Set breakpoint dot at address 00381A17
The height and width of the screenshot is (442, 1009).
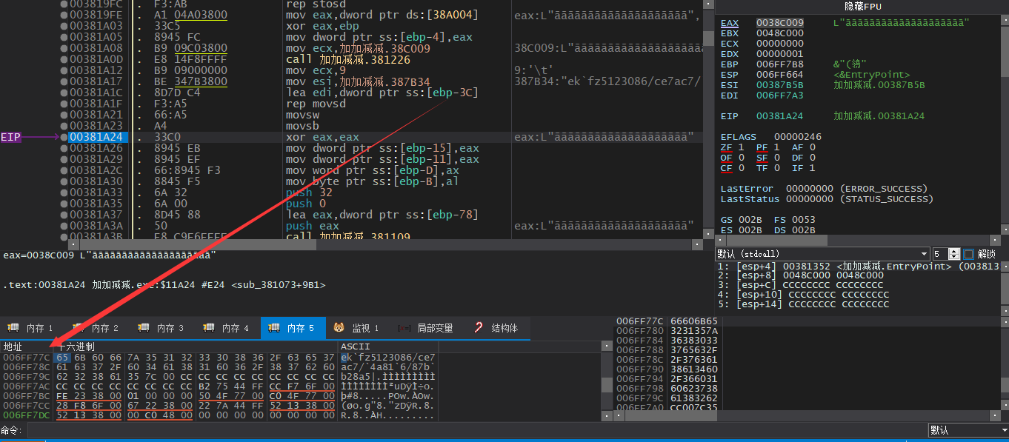click(x=64, y=81)
